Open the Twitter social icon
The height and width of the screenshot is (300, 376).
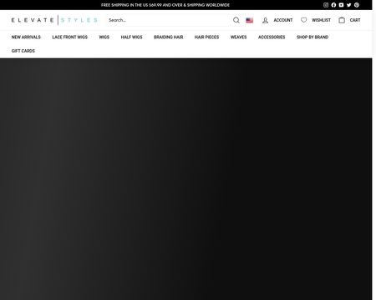click(349, 5)
